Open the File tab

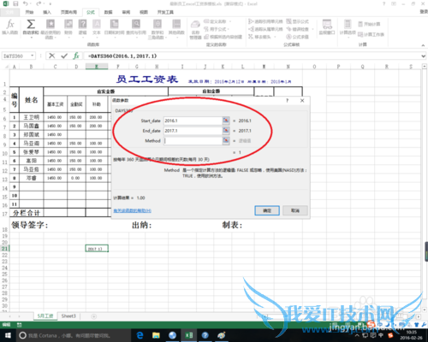point(9,12)
